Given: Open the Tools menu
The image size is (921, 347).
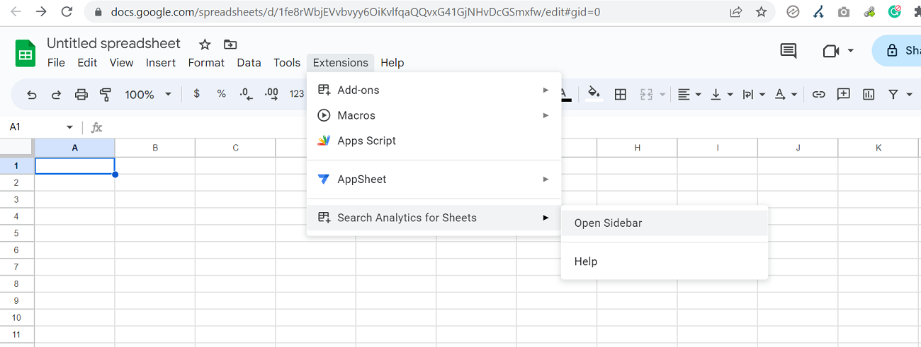Looking at the screenshot, I should [x=287, y=62].
